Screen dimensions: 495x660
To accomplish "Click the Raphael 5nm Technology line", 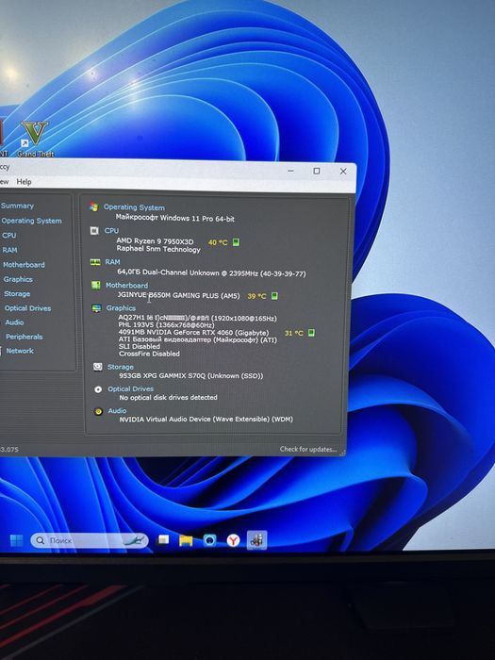I will point(158,249).
